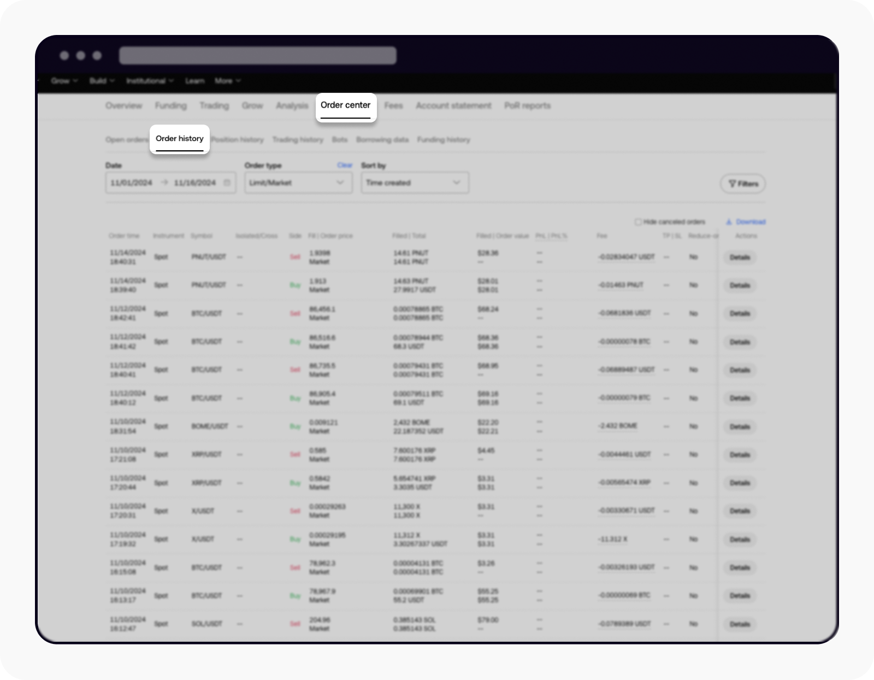Click the Clear link above Order type
The width and height of the screenshot is (874, 680).
pyautogui.click(x=345, y=165)
